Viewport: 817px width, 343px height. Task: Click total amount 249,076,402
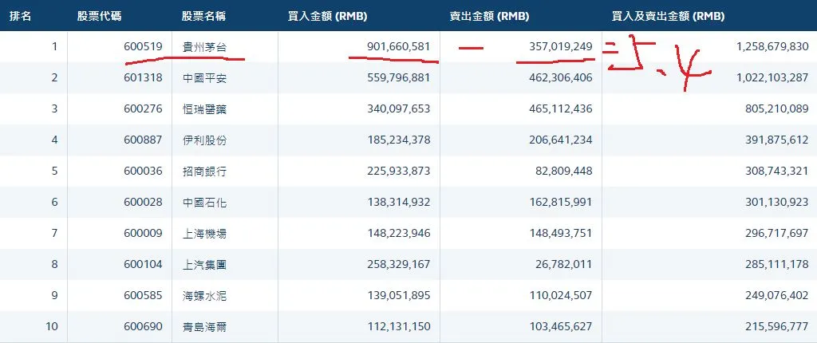(777, 296)
